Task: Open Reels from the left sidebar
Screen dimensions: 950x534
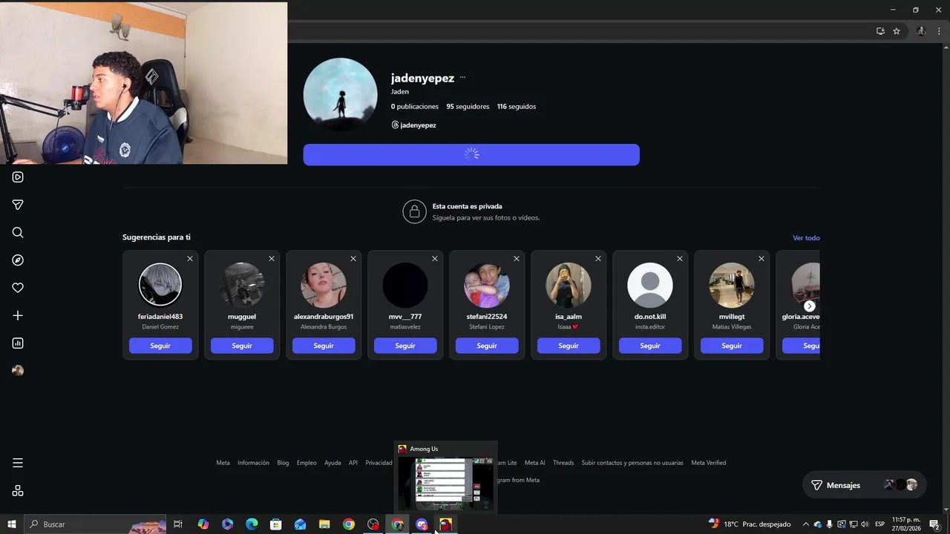Action: (18, 177)
